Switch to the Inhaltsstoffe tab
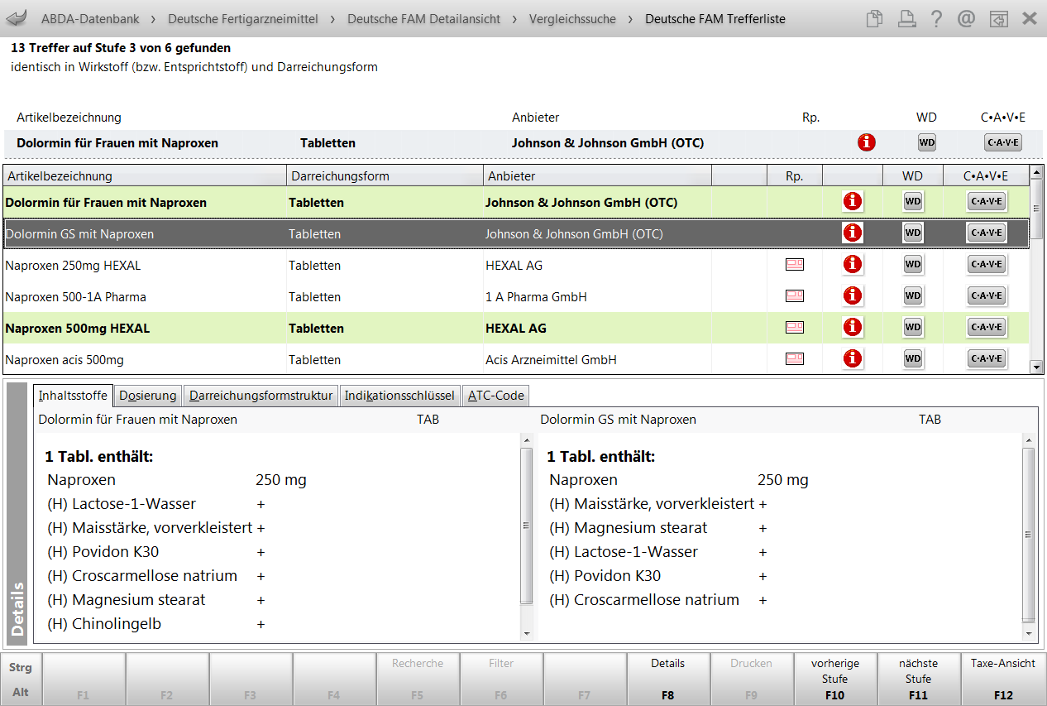This screenshot has height=706, width=1047. point(72,396)
